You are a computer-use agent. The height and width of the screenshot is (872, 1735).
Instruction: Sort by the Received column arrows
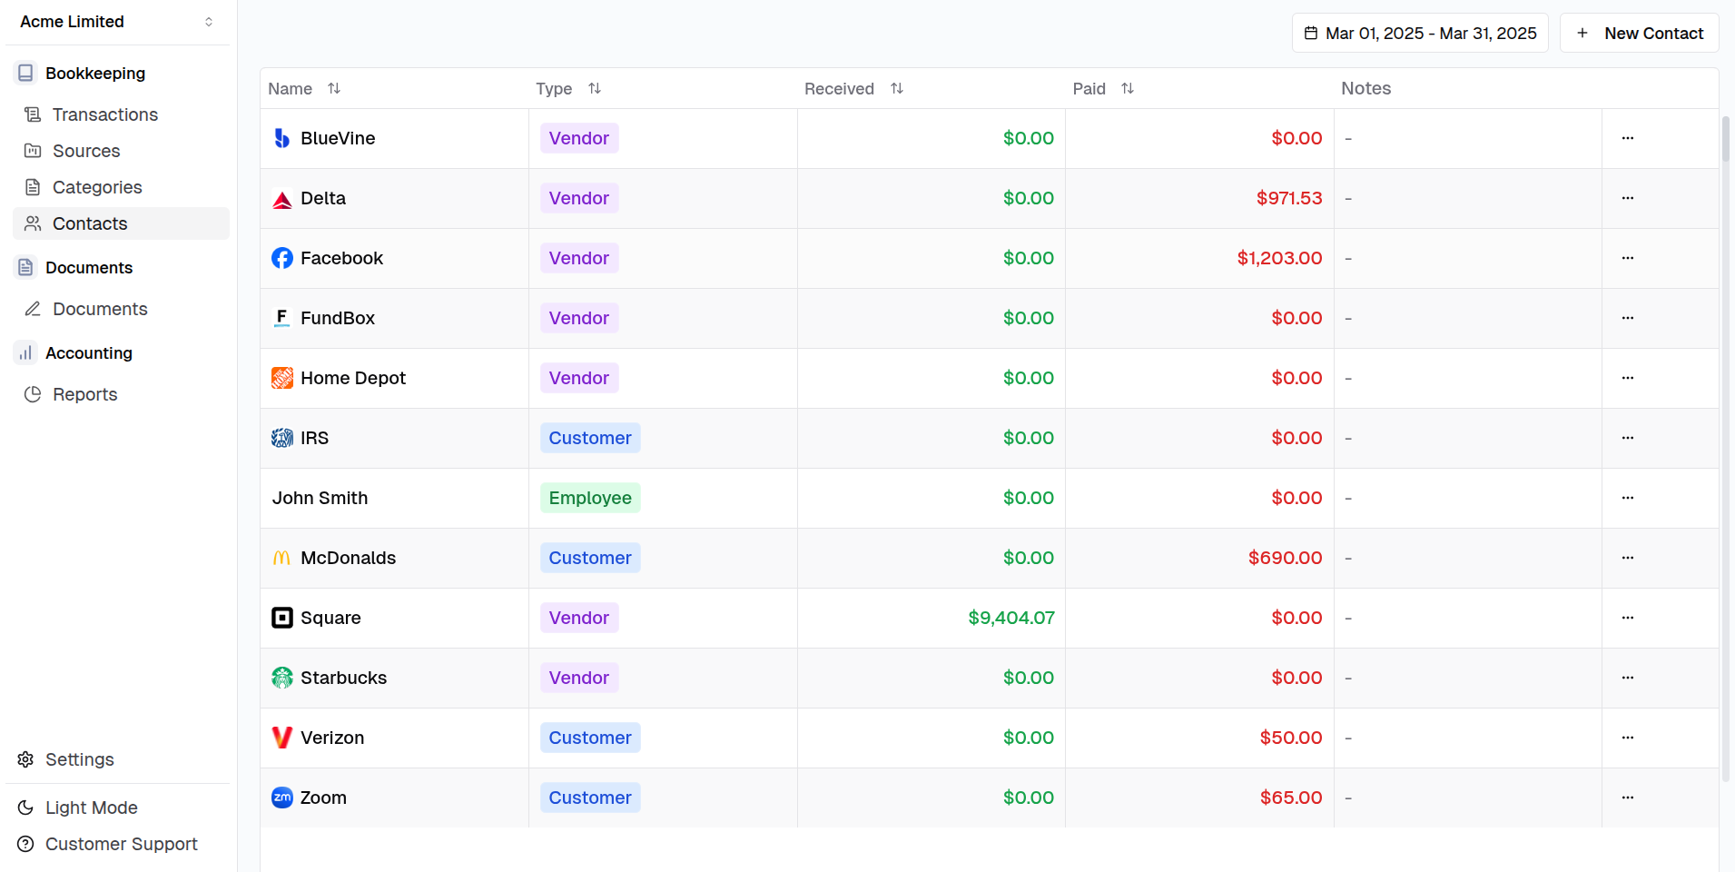click(x=897, y=88)
